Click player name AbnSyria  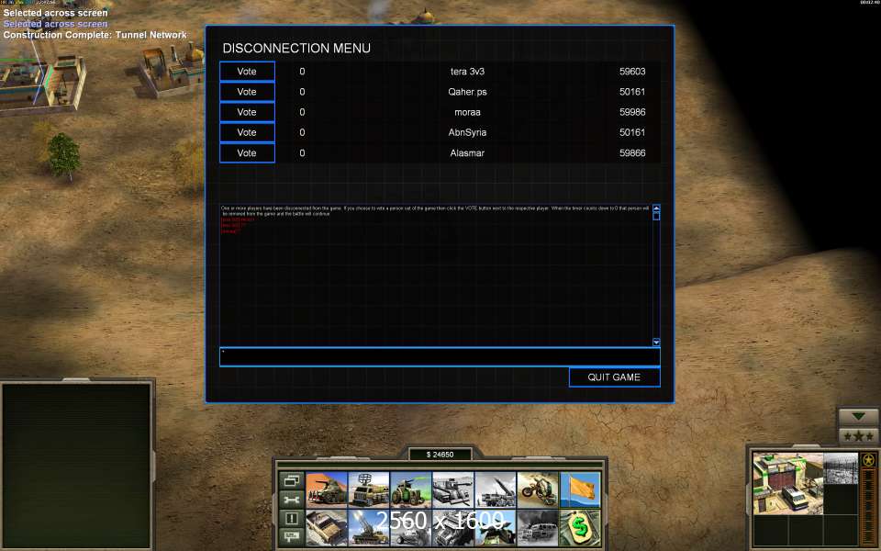point(467,132)
